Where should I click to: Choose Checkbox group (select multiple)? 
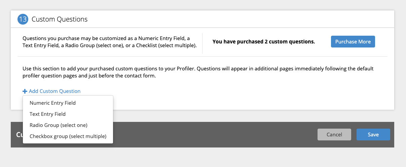pyautogui.click(x=68, y=136)
